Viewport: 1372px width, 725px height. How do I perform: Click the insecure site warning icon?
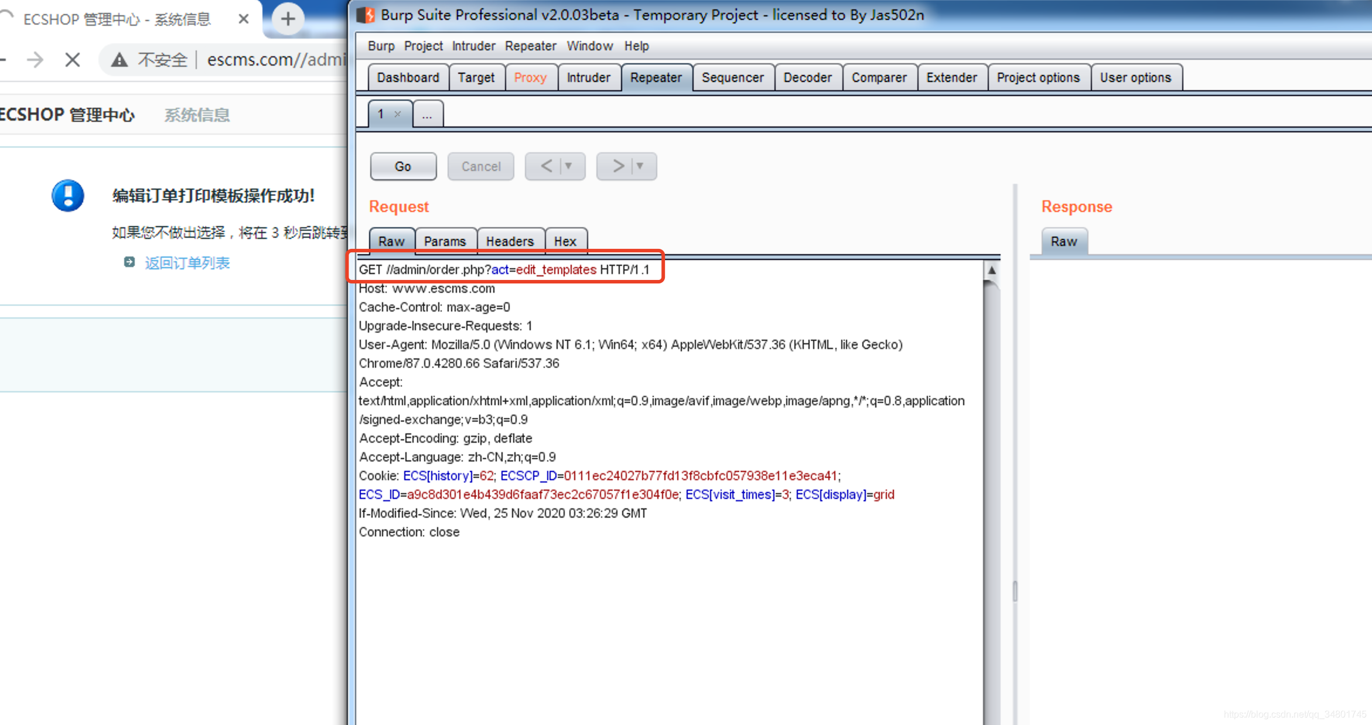point(120,59)
